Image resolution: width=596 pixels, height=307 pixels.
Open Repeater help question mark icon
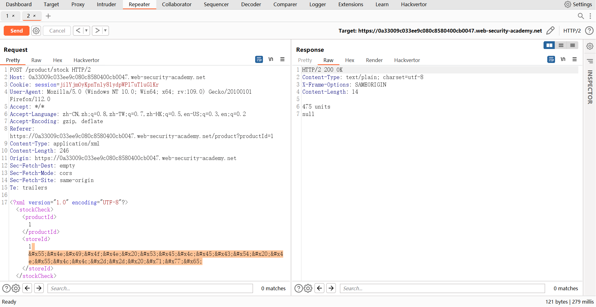click(x=589, y=31)
